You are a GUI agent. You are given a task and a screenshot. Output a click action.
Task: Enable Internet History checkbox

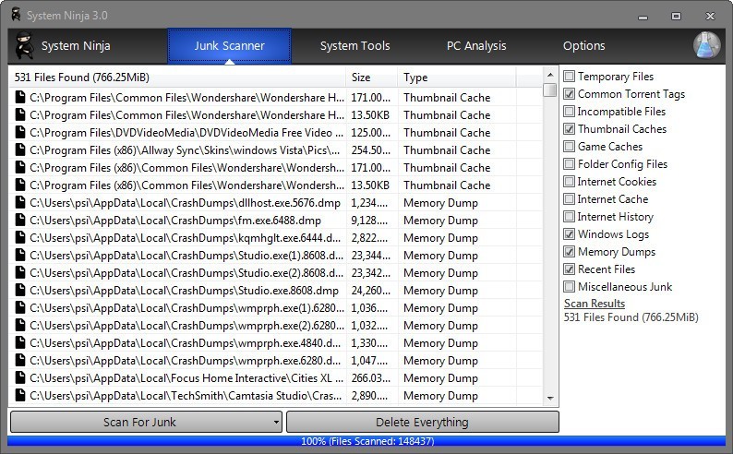(569, 216)
